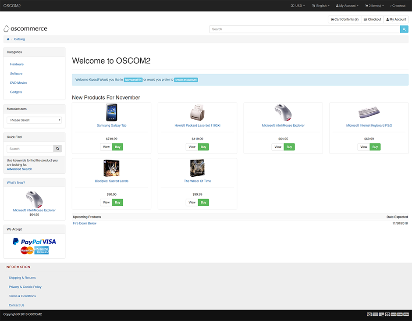Go to home via breadcrumb house icon
412x321 pixels.
point(8,39)
